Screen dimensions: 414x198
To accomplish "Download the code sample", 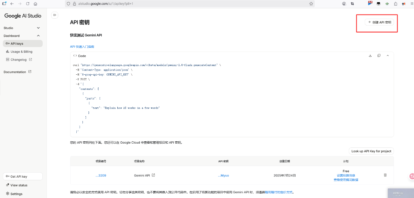I will [370, 56].
